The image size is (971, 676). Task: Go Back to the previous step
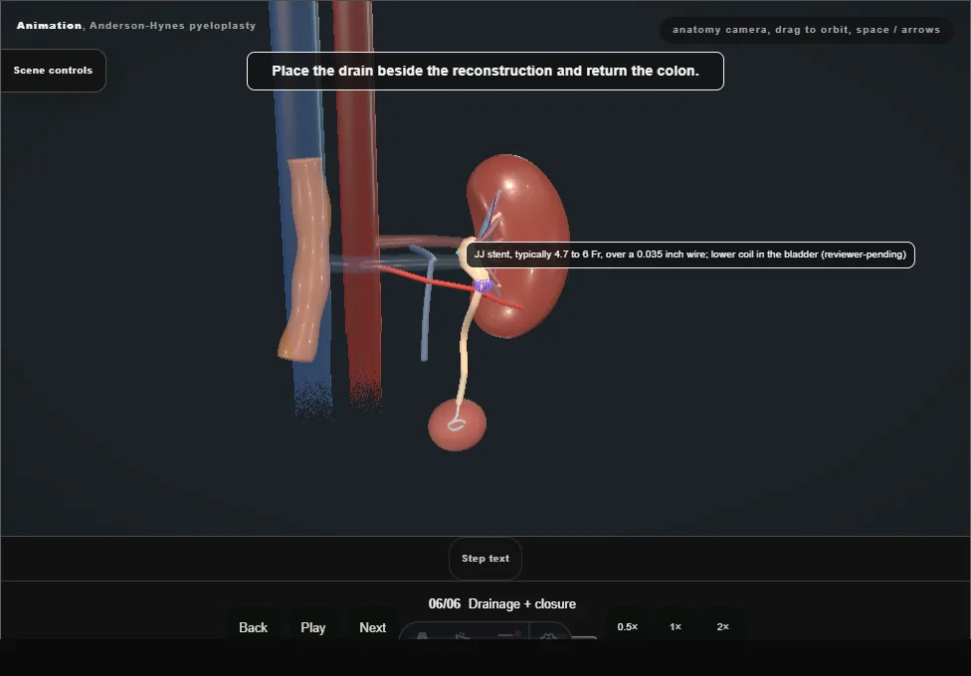pos(254,627)
